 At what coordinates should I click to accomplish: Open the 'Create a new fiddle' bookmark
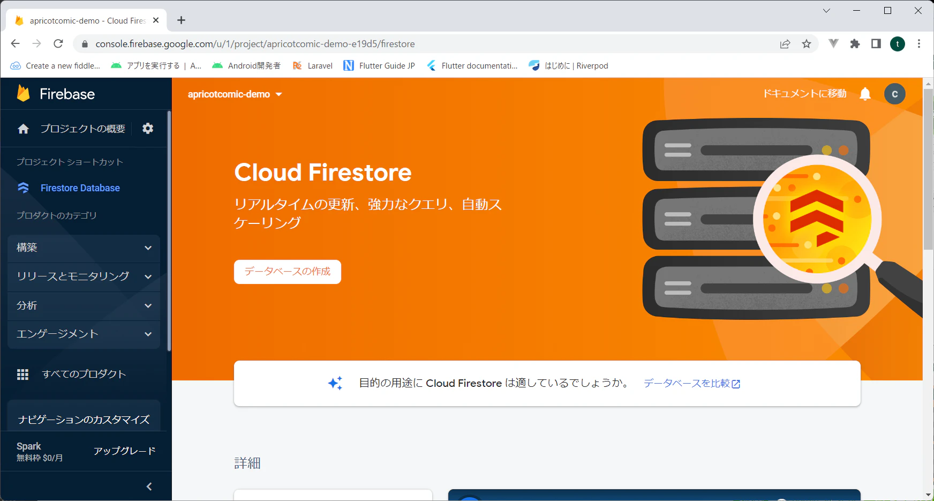(x=55, y=66)
